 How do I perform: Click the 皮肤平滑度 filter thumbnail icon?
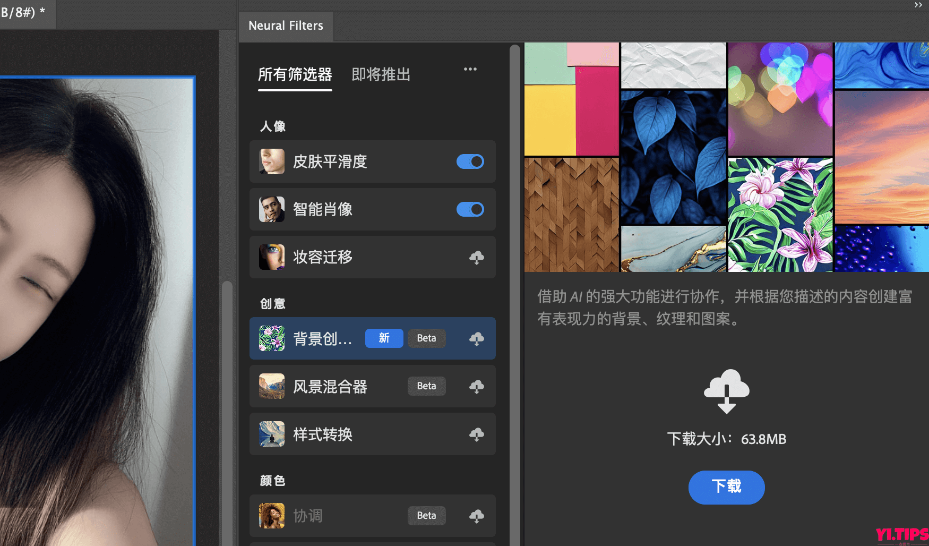coord(271,161)
